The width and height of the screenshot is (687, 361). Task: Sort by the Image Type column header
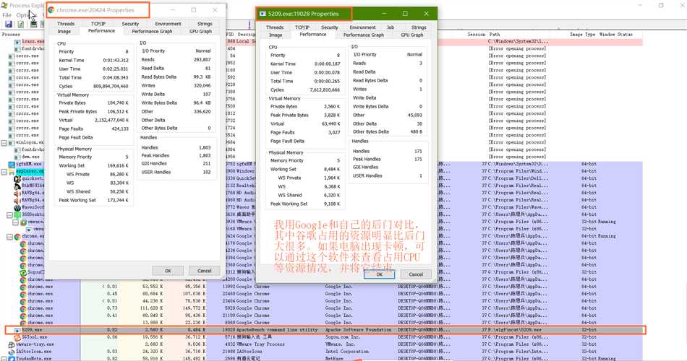582,34
